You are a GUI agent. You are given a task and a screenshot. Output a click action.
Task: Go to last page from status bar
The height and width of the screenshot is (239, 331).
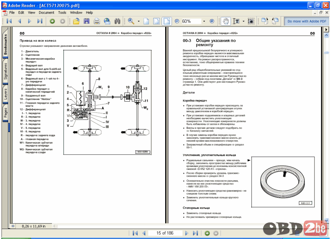point(196,233)
